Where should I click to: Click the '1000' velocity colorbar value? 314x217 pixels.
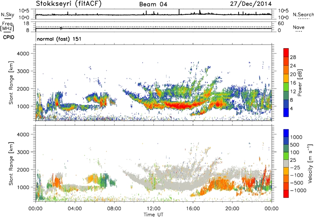click(x=296, y=137)
